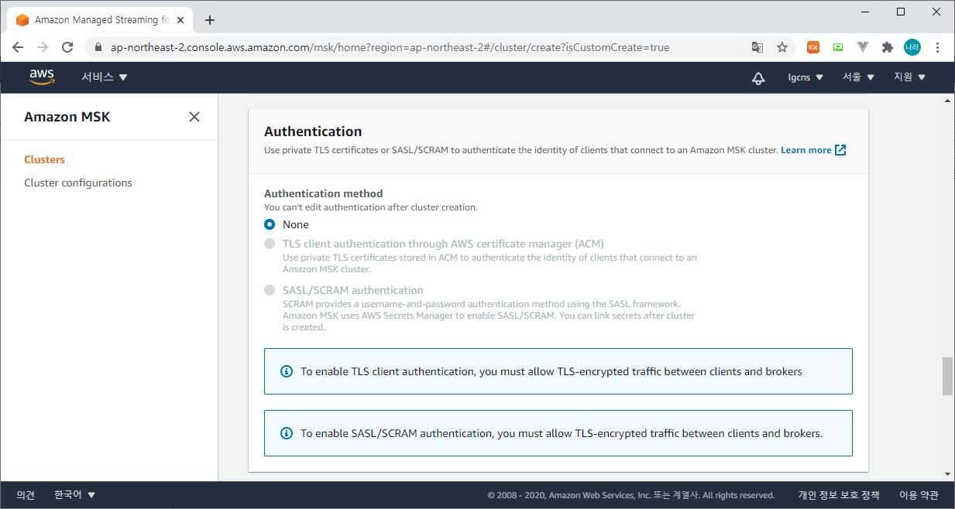The width and height of the screenshot is (955, 509).
Task: Close the Amazon MSK side panel
Action: (194, 117)
